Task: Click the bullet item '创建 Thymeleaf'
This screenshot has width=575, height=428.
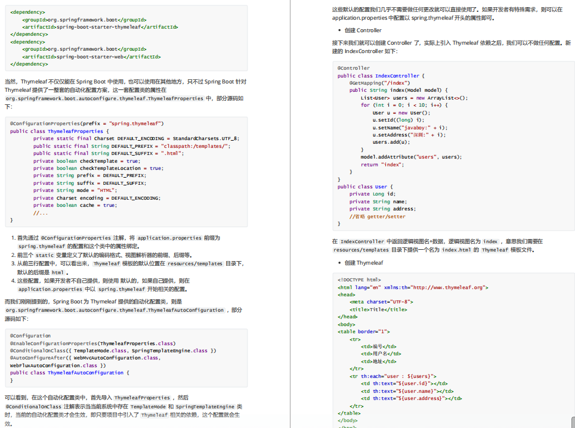Action: (x=364, y=263)
